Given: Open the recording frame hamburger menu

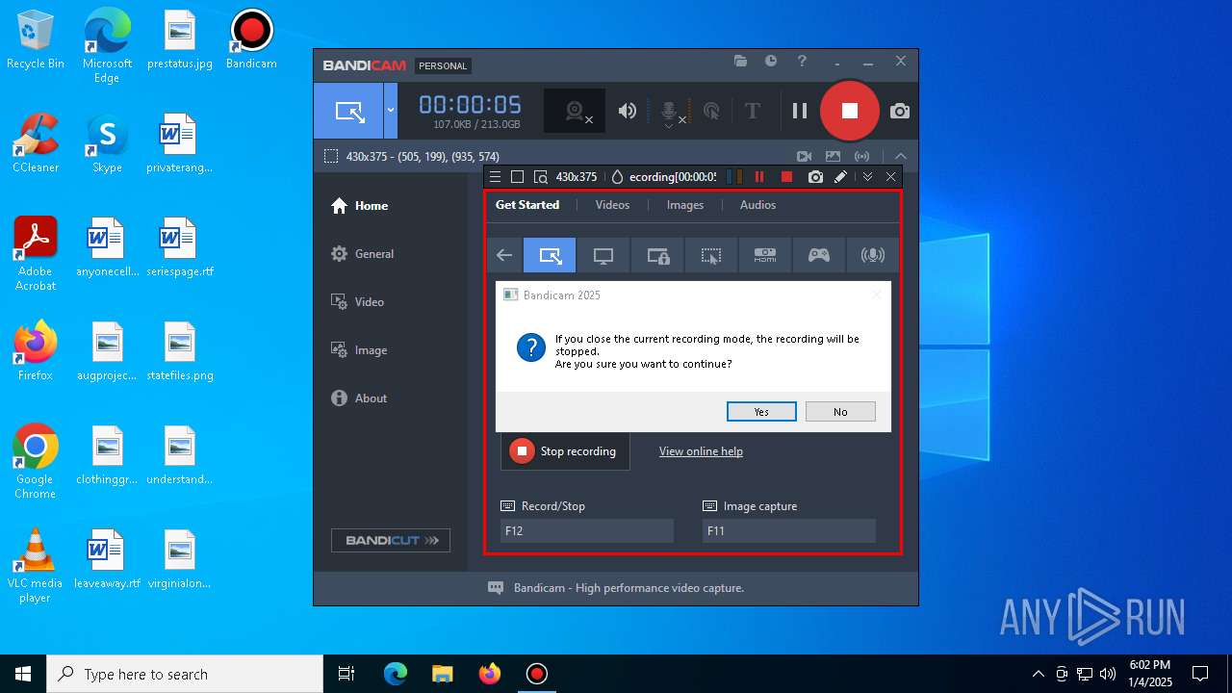Looking at the screenshot, I should pyautogui.click(x=495, y=177).
